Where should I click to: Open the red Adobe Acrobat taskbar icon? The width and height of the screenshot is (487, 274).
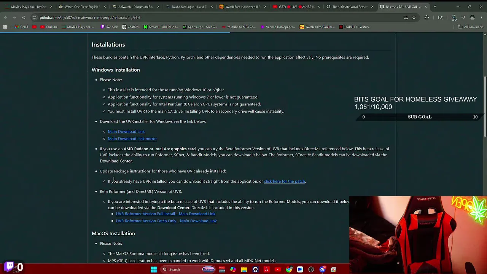pos(266,269)
